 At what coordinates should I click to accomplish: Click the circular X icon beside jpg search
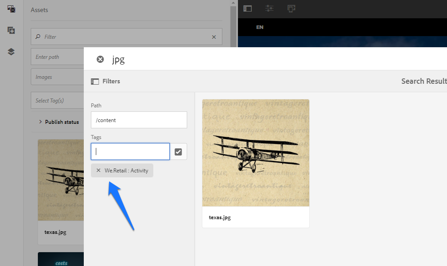pyautogui.click(x=100, y=59)
